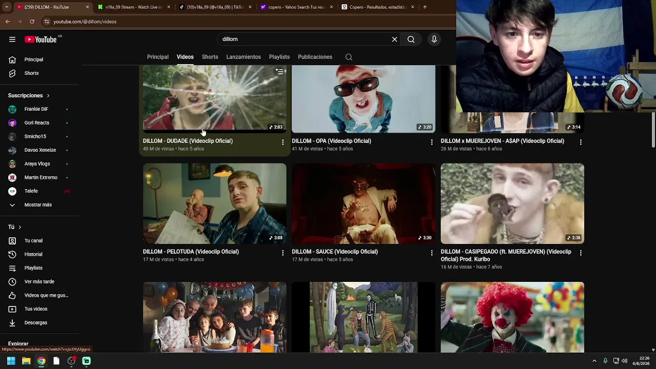Open options for DILLOM - SAUCE video
The width and height of the screenshot is (656, 369).
432,253
